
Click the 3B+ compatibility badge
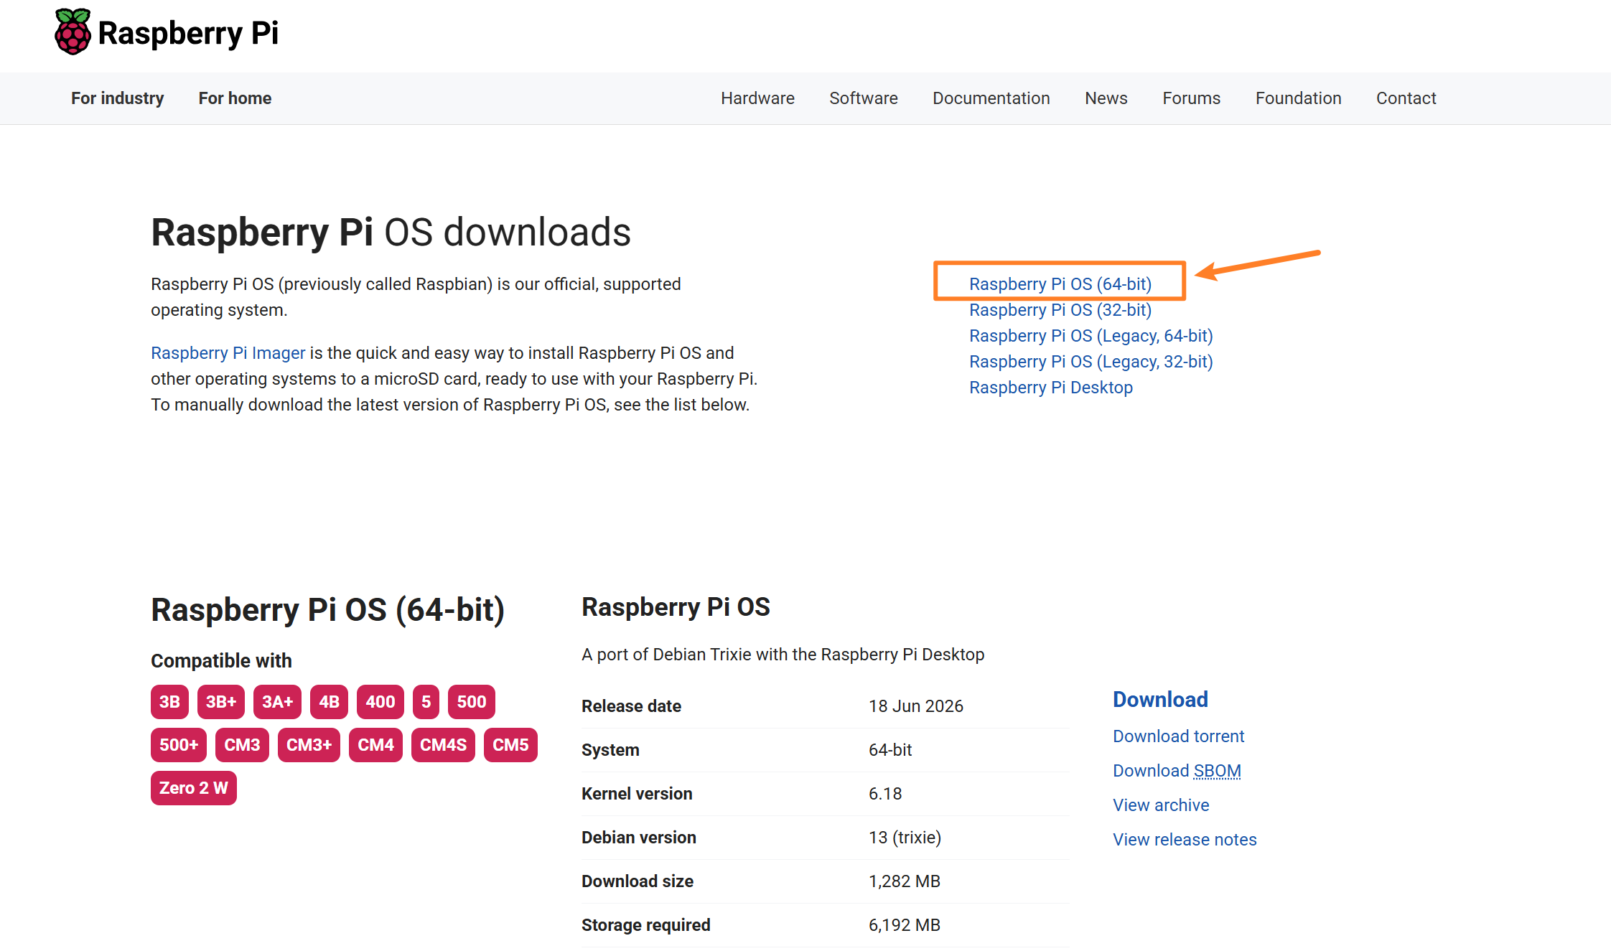[221, 702]
